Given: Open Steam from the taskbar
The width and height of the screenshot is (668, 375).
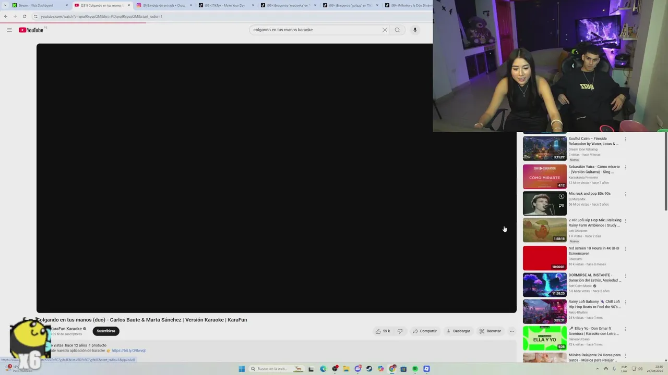Looking at the screenshot, I should 369,369.
